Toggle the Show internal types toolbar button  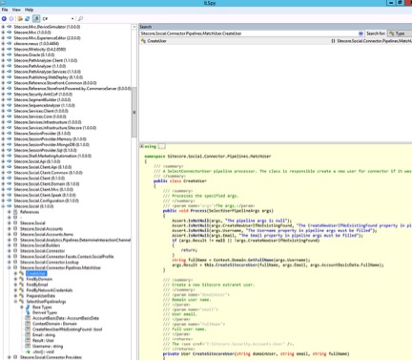click(36, 19)
